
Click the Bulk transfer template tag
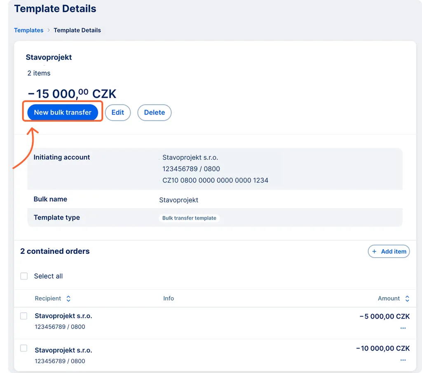[x=189, y=218]
